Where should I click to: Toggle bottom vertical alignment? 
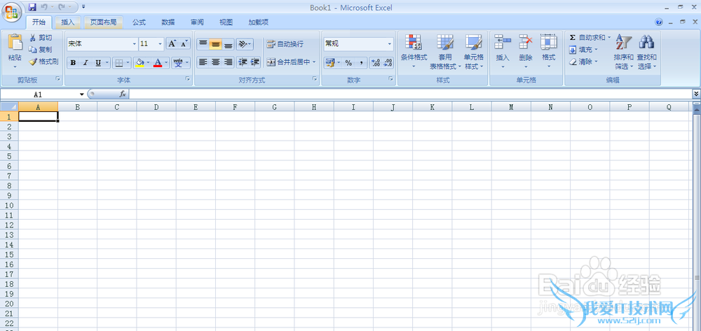[228, 43]
